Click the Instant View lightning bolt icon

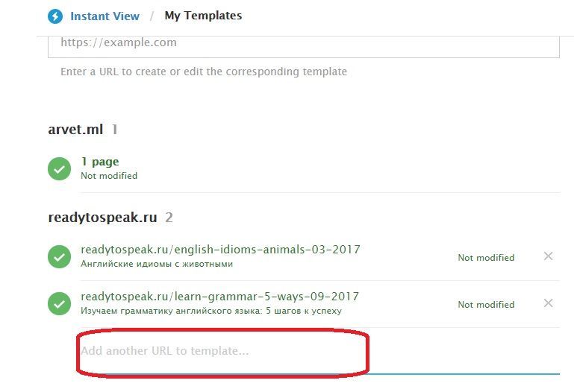[55, 16]
